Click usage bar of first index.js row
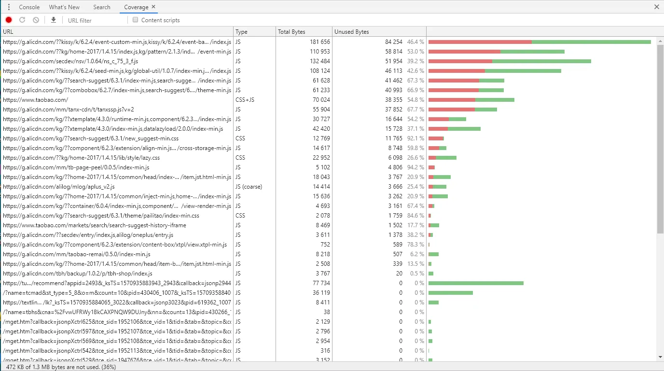 coord(539,42)
